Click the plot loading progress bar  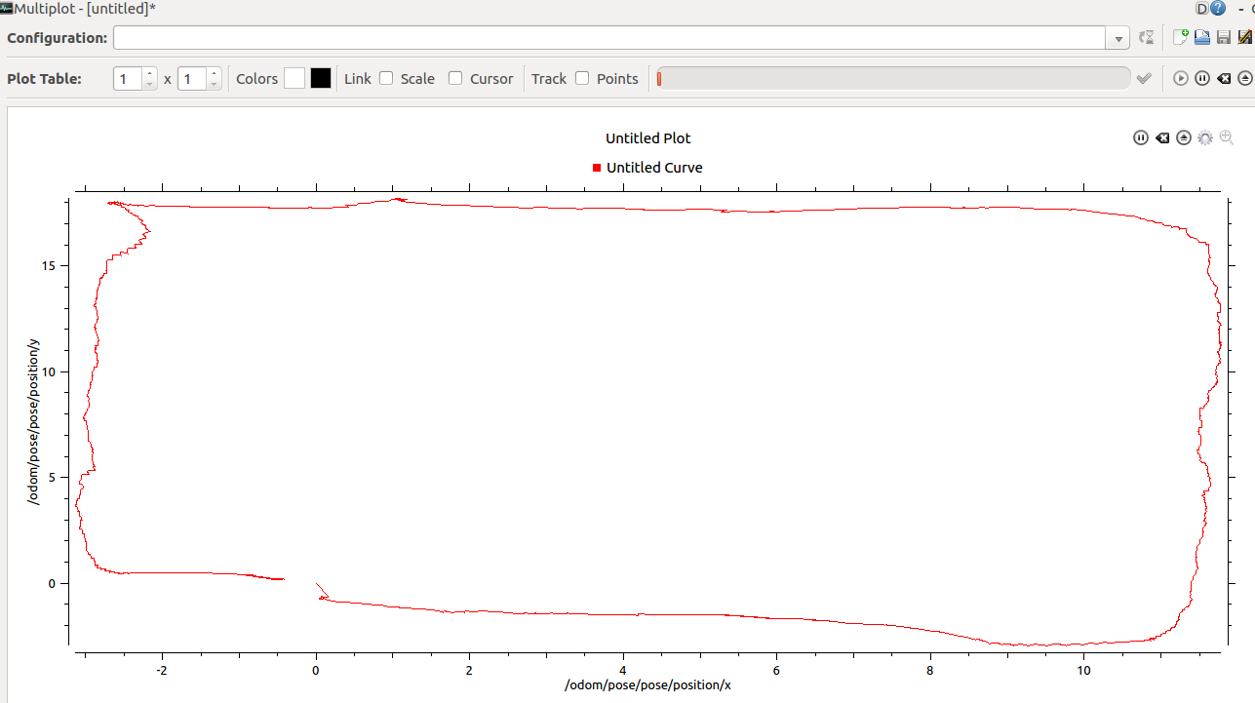click(893, 79)
